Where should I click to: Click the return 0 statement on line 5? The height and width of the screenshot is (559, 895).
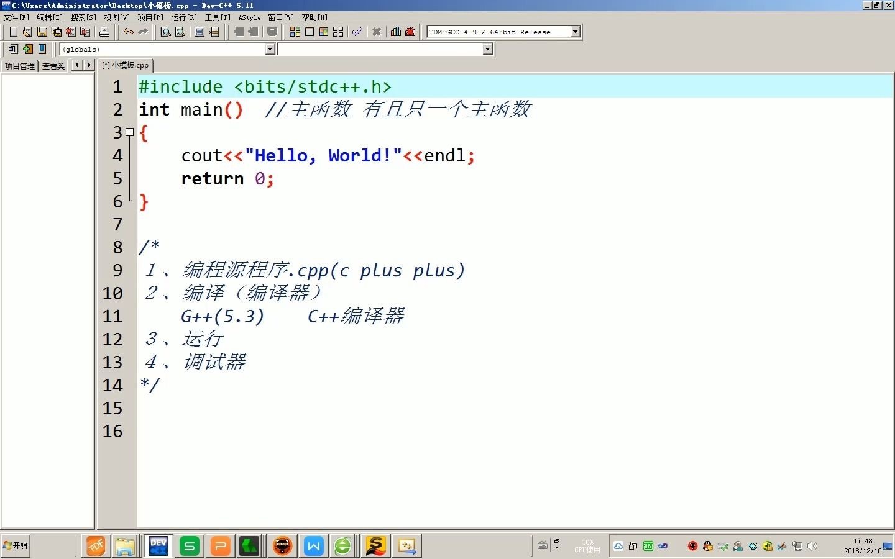(x=227, y=178)
